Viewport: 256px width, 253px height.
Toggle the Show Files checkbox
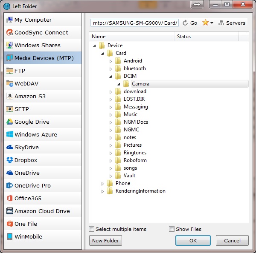(x=172, y=229)
